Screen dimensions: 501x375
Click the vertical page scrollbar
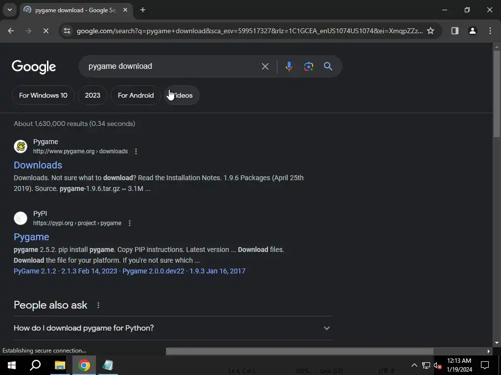click(497, 94)
